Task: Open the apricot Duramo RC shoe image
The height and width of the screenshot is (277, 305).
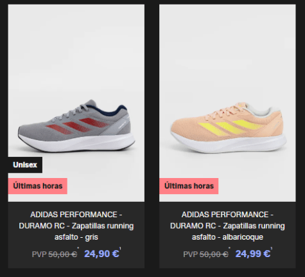Action: point(227,103)
